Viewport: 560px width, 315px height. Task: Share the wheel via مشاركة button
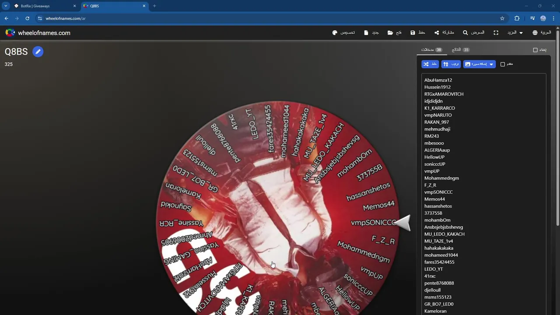[x=444, y=33]
